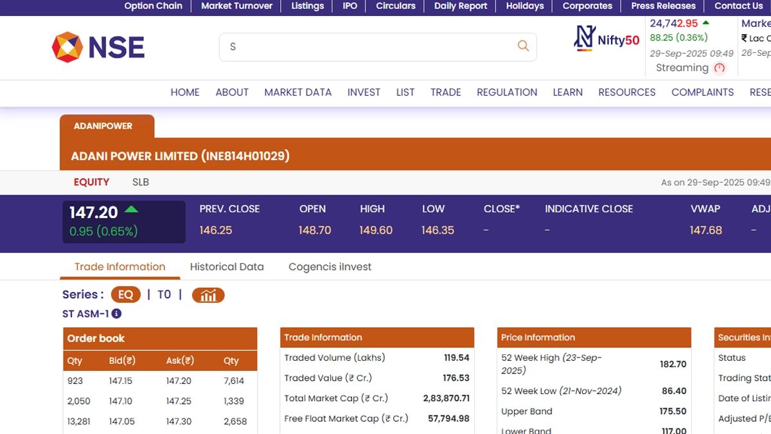Open the Option Chain link
This screenshot has height=434, width=771.
pyautogui.click(x=153, y=6)
